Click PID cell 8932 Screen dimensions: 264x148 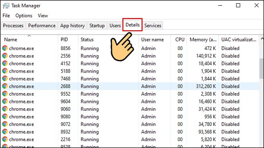[65, 132]
